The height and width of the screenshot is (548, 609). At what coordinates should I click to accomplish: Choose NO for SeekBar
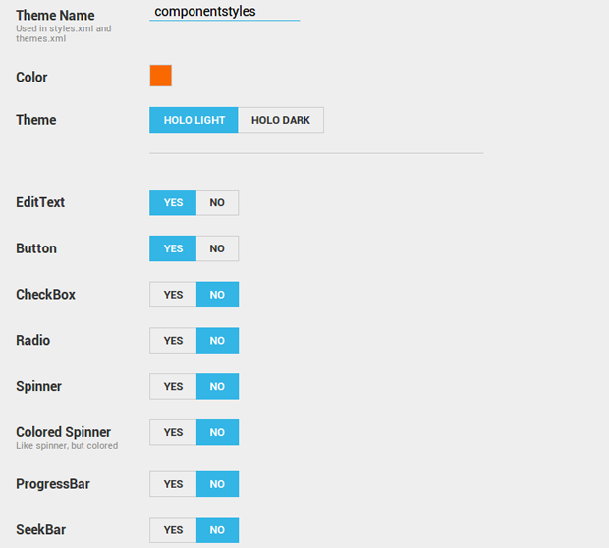coord(217,530)
